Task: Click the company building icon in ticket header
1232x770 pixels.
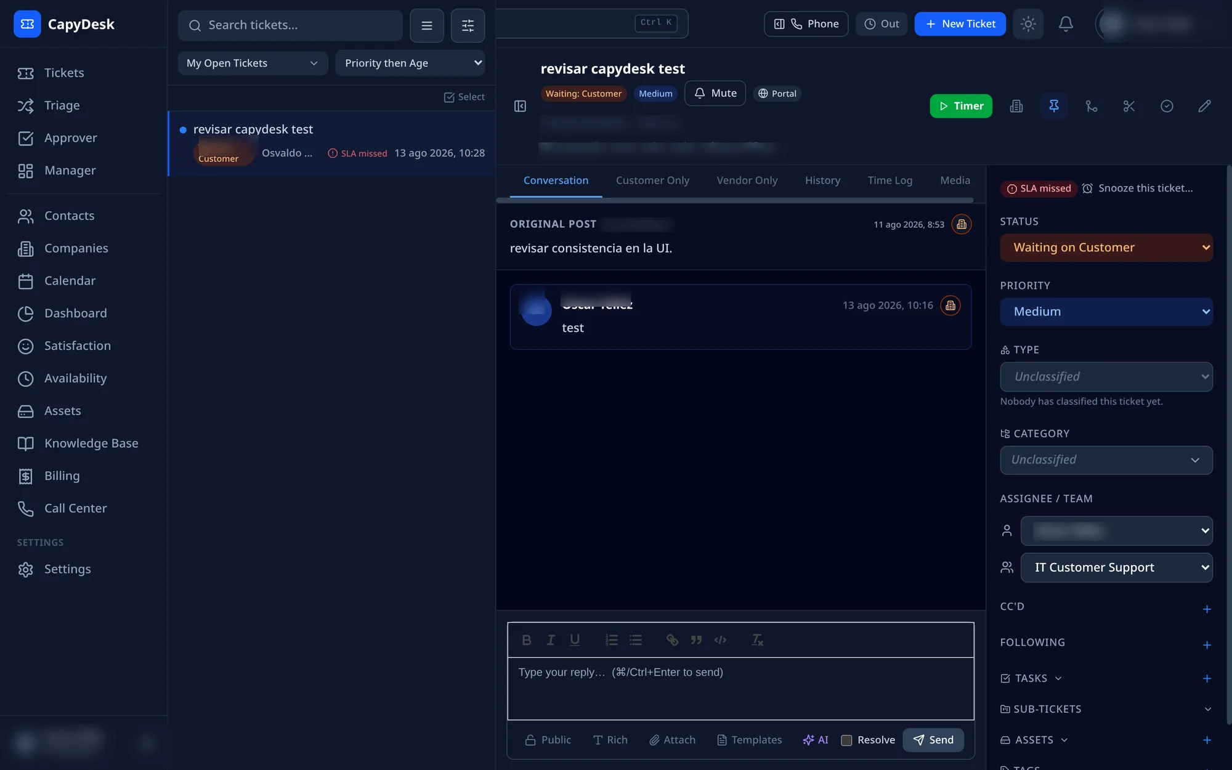Action: pyautogui.click(x=1016, y=106)
